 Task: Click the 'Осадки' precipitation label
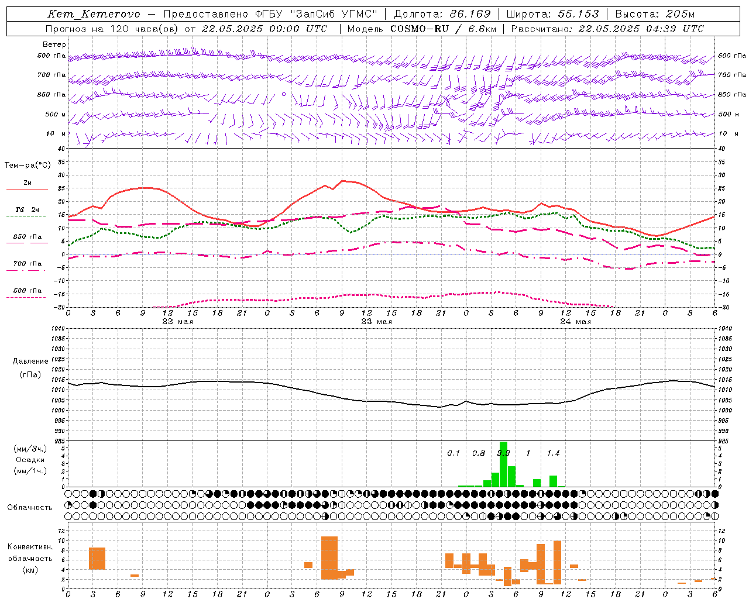[x=30, y=460]
